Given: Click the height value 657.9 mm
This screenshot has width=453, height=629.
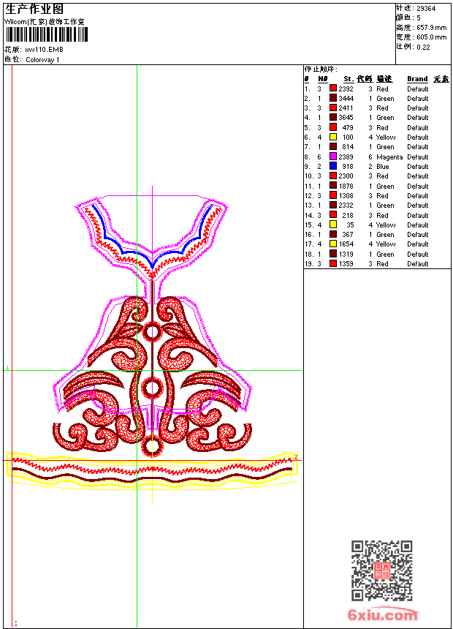Looking at the screenshot, I should [431, 28].
